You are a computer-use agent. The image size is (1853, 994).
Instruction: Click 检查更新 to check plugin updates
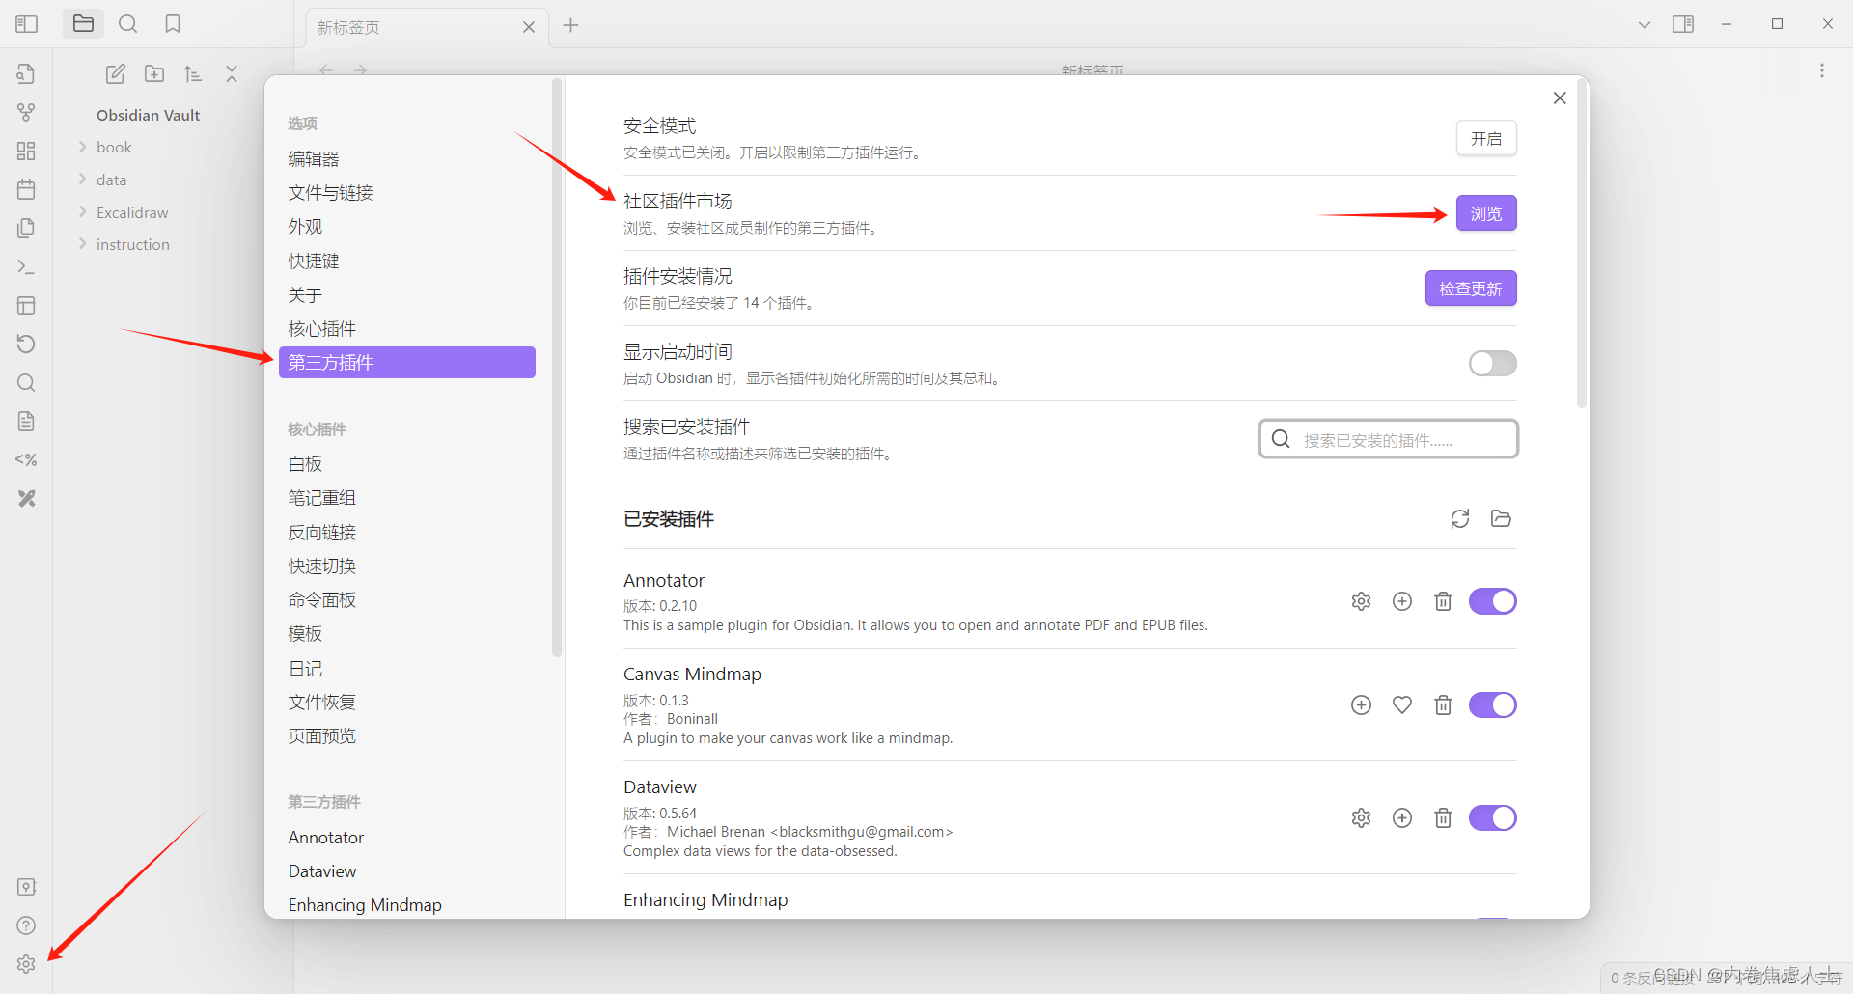(1470, 288)
